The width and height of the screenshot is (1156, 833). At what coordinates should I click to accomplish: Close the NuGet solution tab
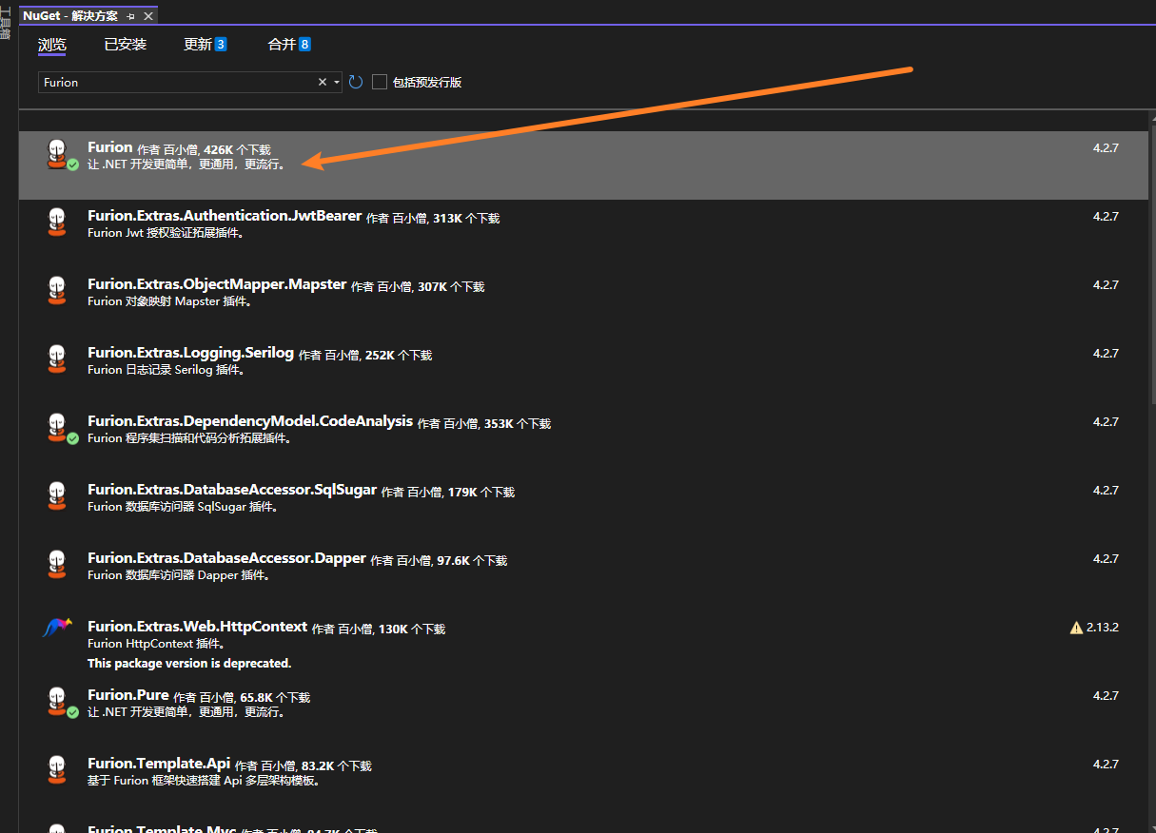[148, 16]
